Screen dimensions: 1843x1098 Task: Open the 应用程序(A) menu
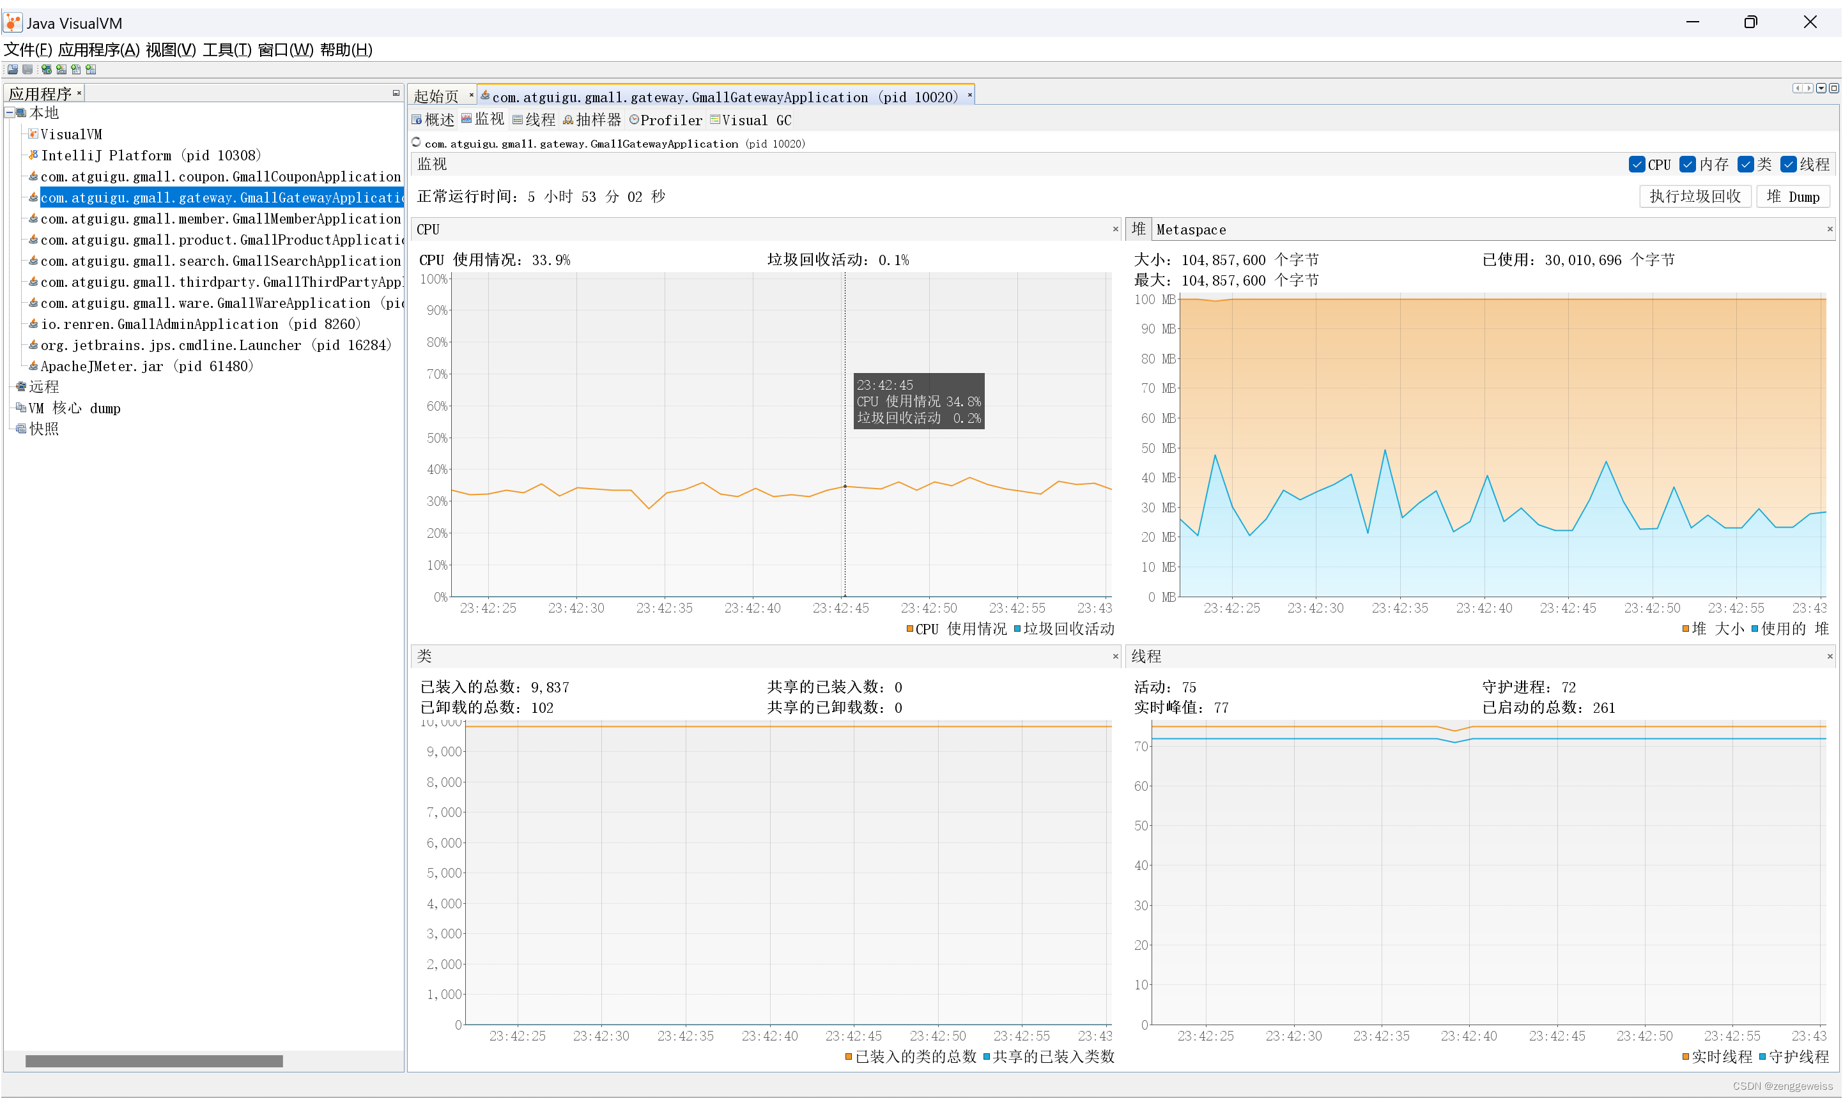(98, 50)
